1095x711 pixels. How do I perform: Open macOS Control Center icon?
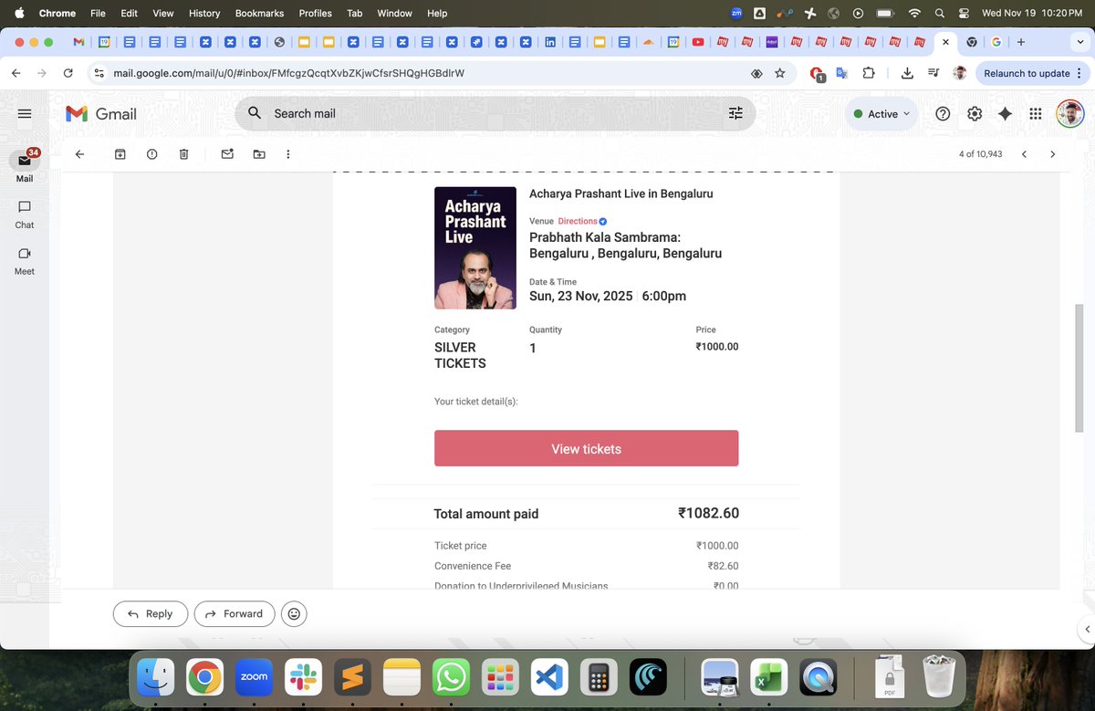click(x=964, y=13)
